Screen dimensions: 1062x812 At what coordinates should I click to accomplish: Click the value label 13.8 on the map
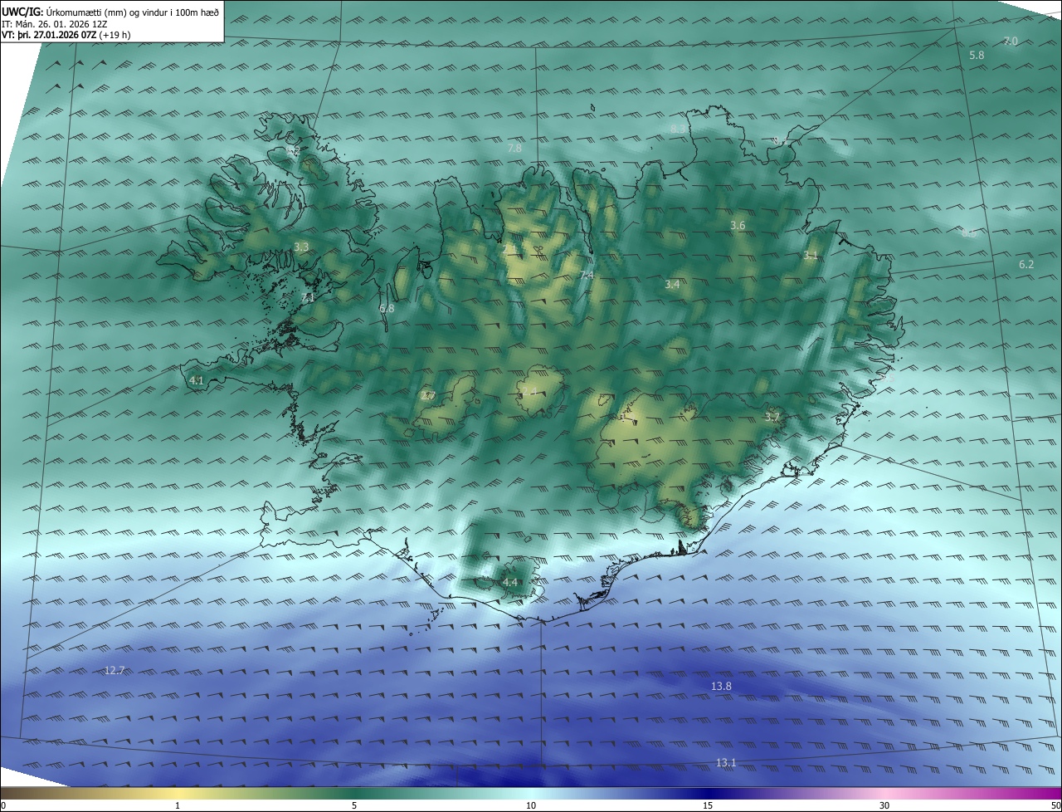tap(722, 686)
